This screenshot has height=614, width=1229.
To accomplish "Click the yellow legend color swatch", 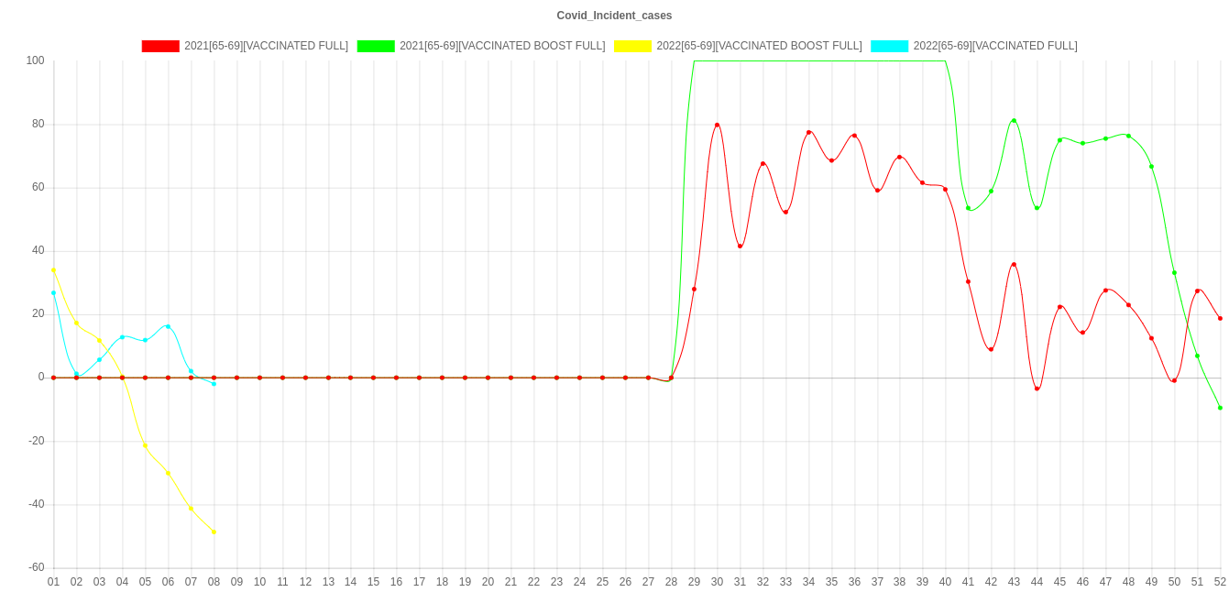I will point(632,46).
